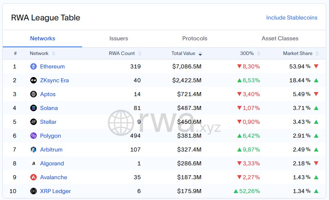Click Stellar's 30D change 0,90%

pyautogui.click(x=248, y=122)
